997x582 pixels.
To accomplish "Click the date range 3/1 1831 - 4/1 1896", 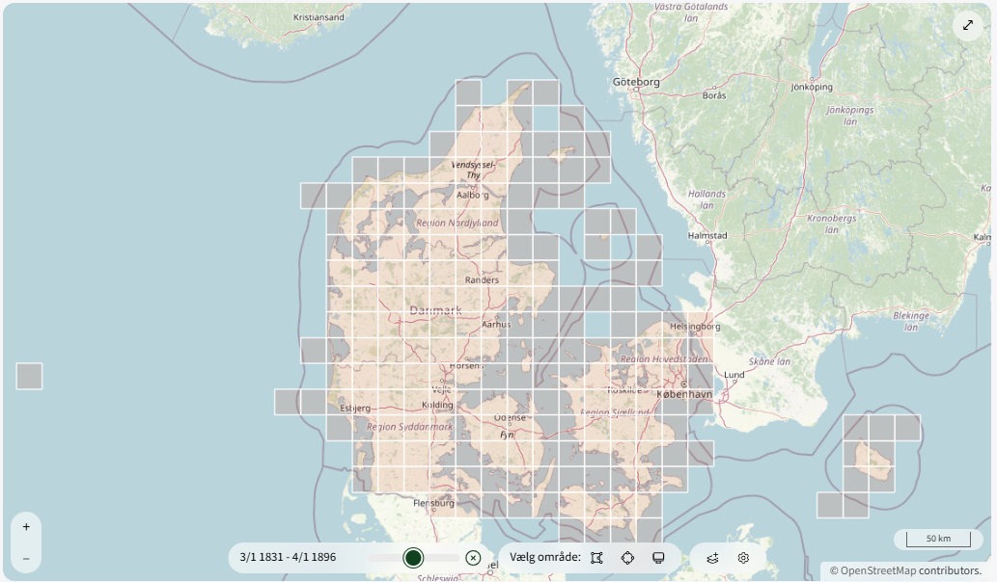I will [x=289, y=558].
